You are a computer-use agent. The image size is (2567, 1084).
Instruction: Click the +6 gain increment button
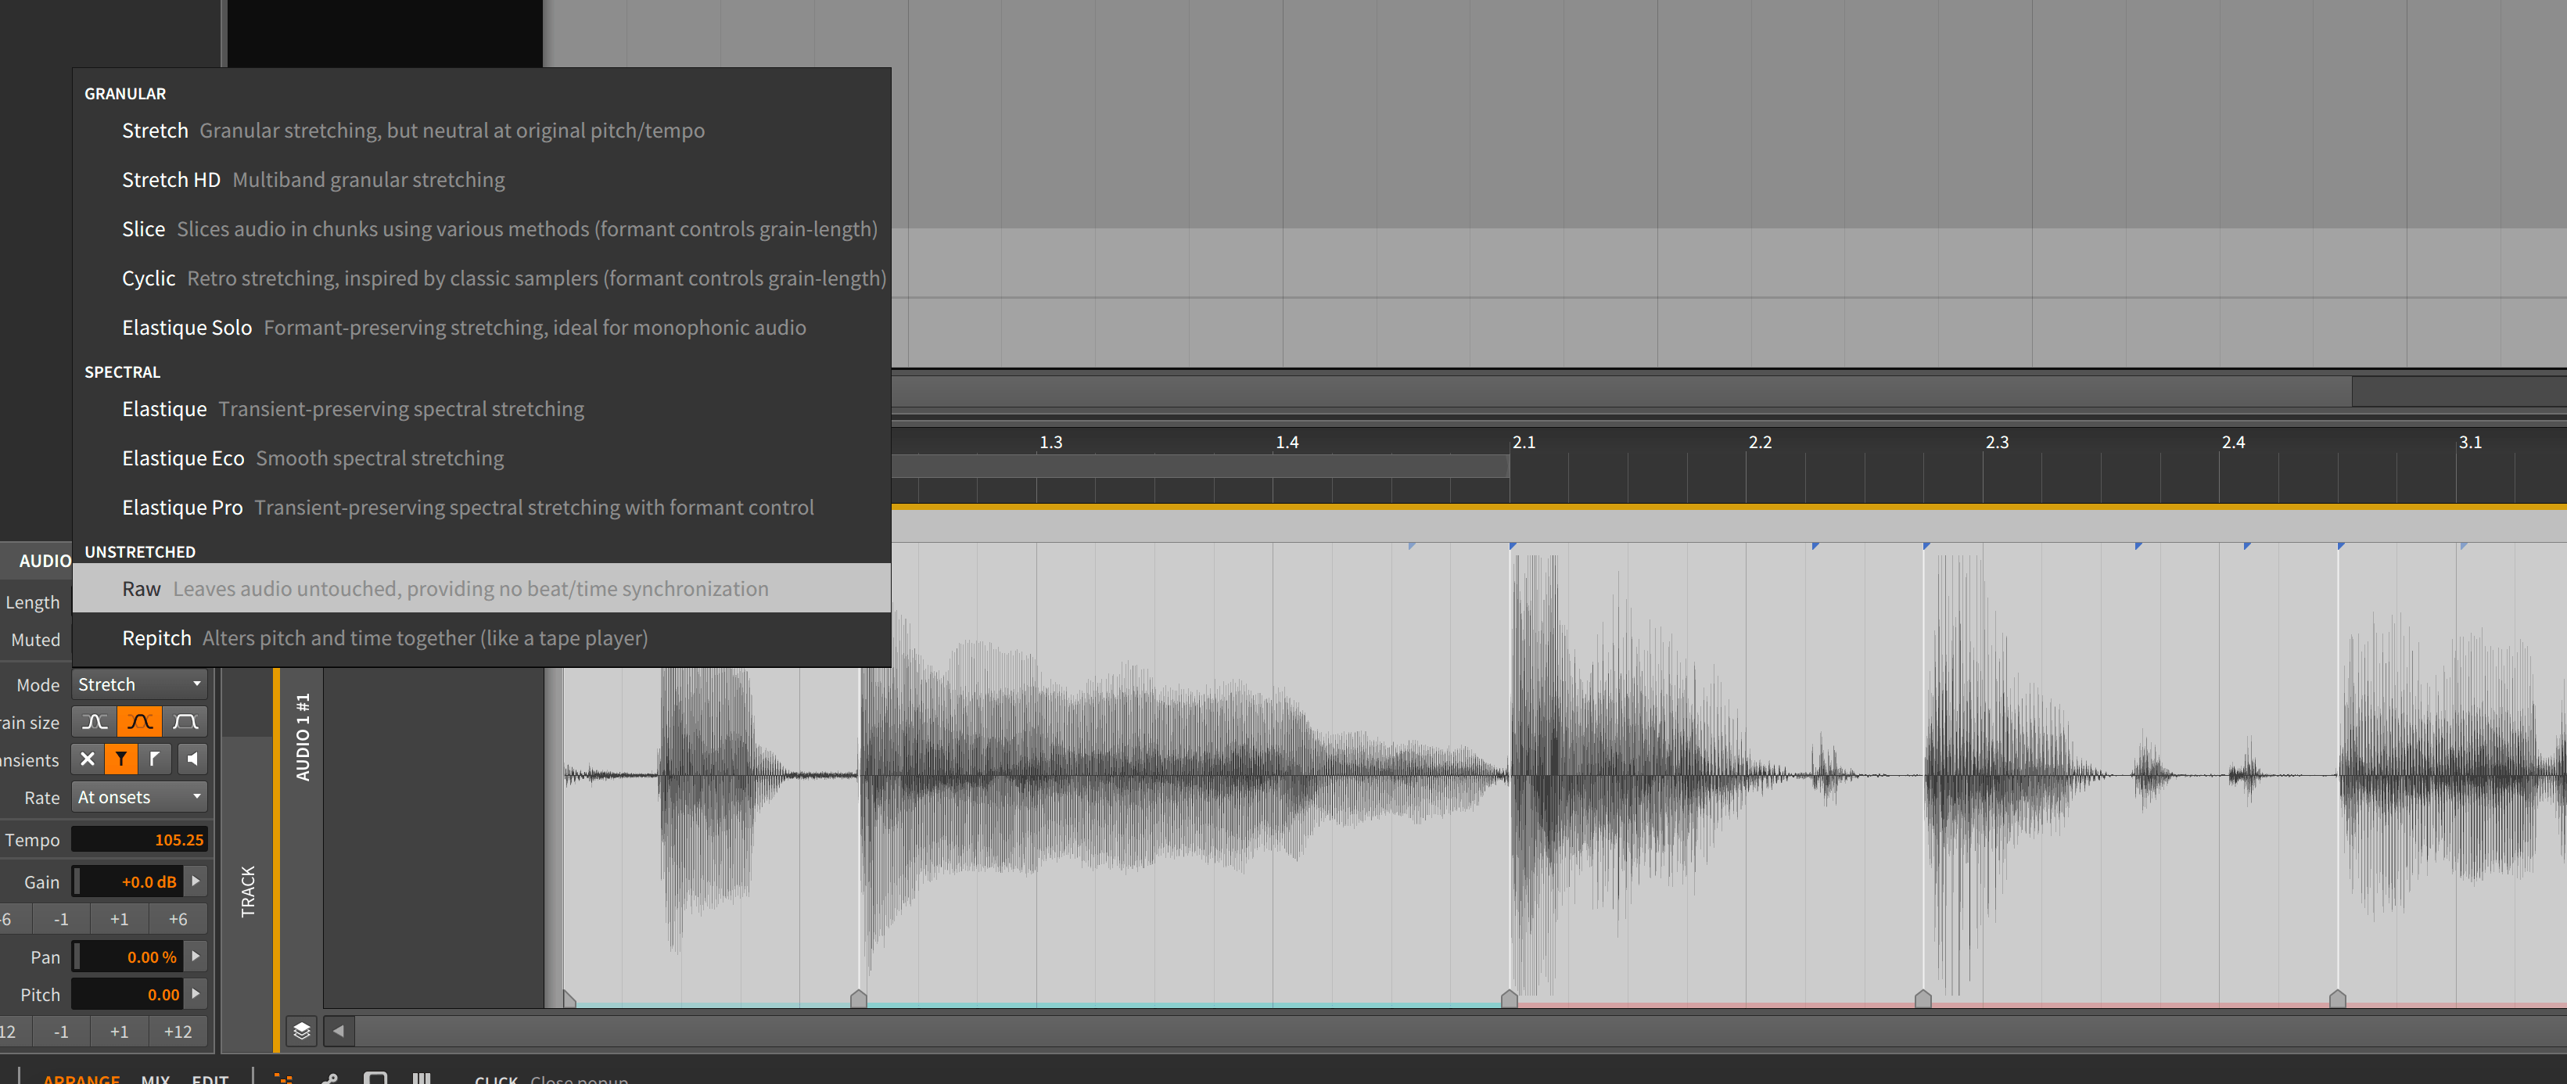178,917
